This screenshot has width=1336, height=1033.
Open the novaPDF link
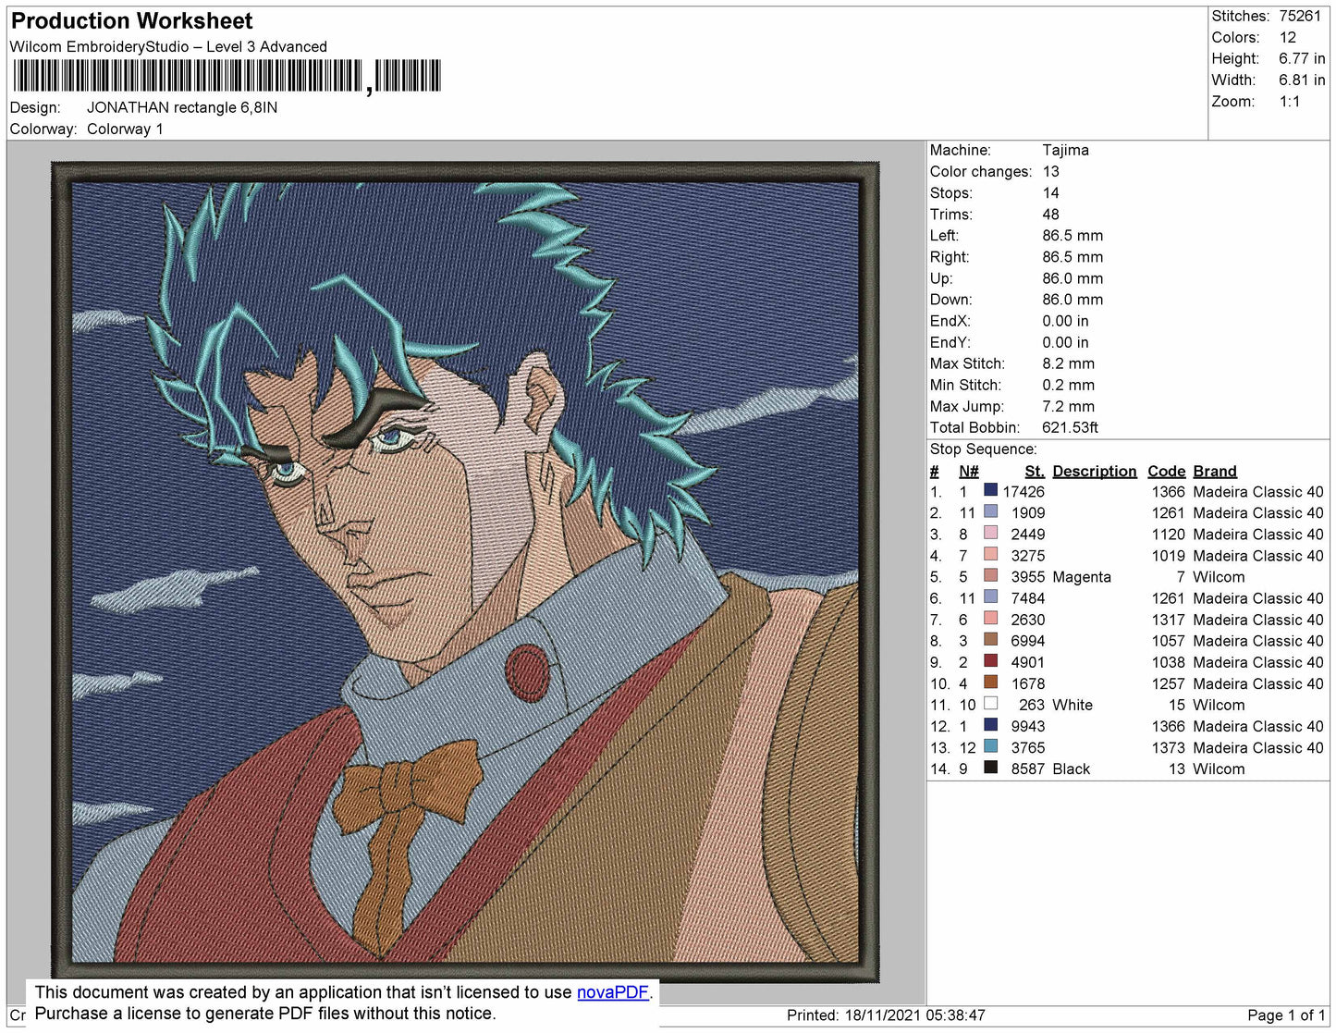(x=613, y=992)
